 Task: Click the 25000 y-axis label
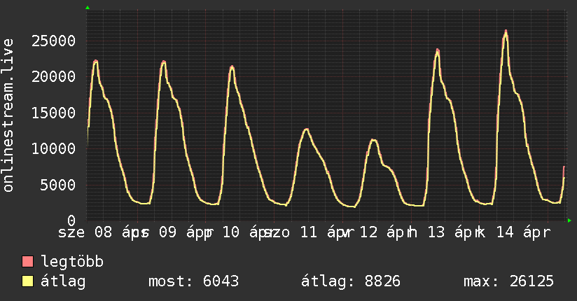[x=54, y=41]
